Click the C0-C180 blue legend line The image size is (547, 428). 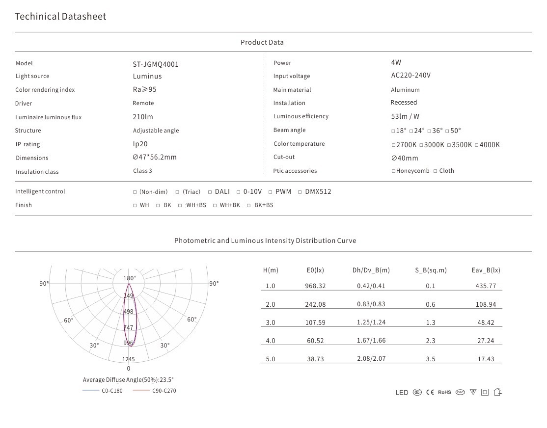click(x=91, y=391)
